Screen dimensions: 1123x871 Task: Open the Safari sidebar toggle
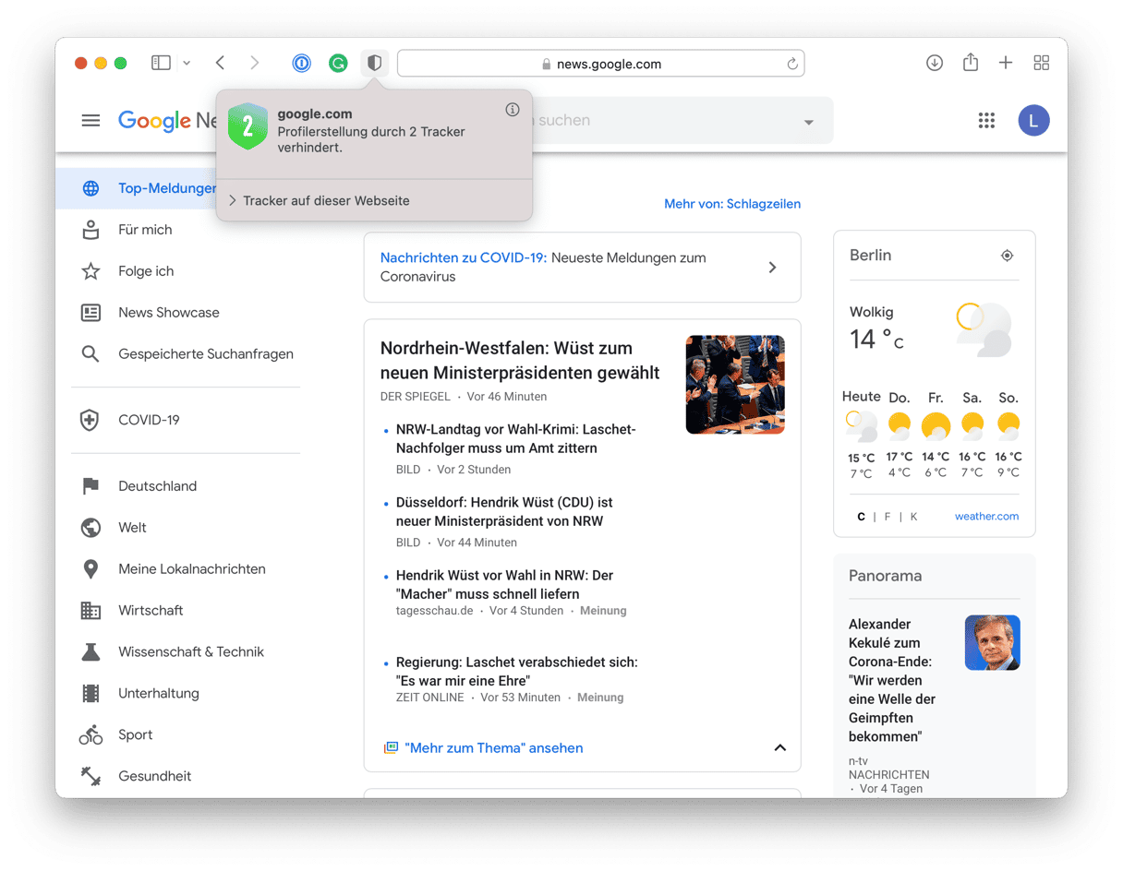pos(161,63)
